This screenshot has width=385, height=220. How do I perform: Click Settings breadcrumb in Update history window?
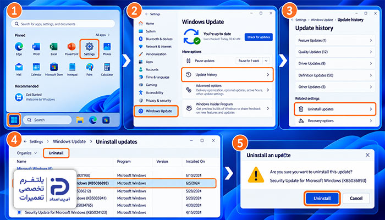pyautogui.click(x=301, y=20)
